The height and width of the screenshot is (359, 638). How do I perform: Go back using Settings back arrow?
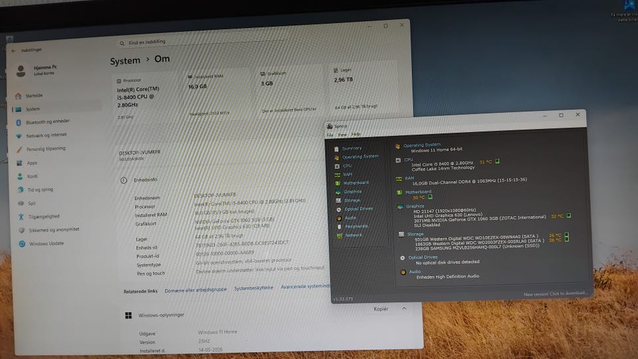point(13,51)
